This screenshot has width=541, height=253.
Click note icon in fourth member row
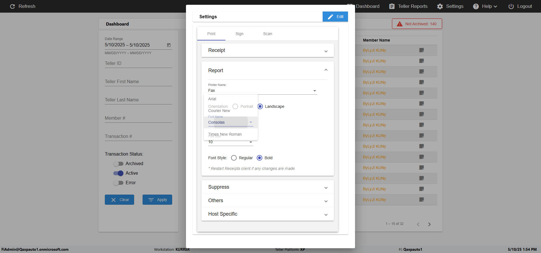(x=422, y=82)
